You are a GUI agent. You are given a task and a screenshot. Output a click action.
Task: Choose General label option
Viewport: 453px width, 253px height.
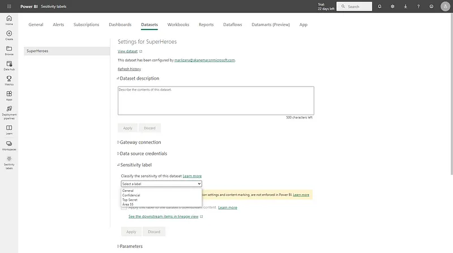click(x=161, y=191)
